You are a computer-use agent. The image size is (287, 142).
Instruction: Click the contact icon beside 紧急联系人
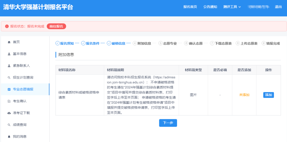pos(9,66)
